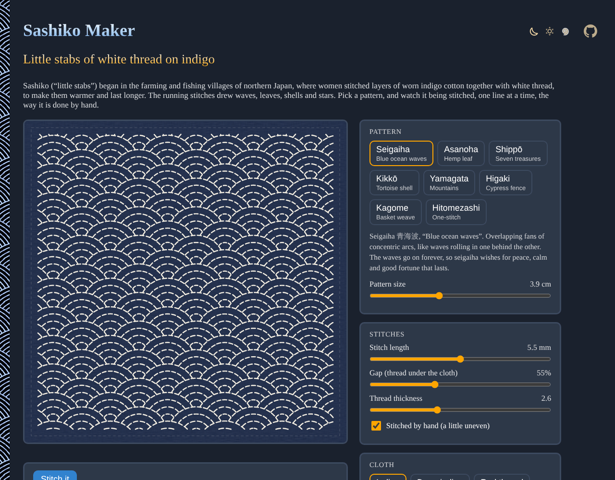Click the 2.6 thread thickness value
The image size is (615, 480).
[x=546, y=398]
